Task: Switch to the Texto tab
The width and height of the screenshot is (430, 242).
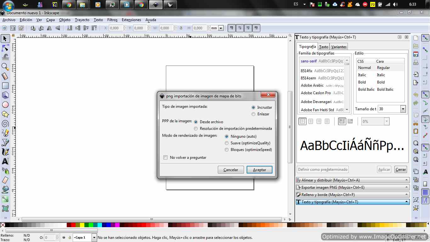Action: point(324,47)
